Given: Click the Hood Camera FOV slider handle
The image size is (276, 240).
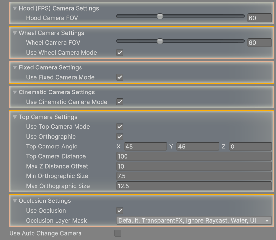Looking at the screenshot, I should 160,16.
